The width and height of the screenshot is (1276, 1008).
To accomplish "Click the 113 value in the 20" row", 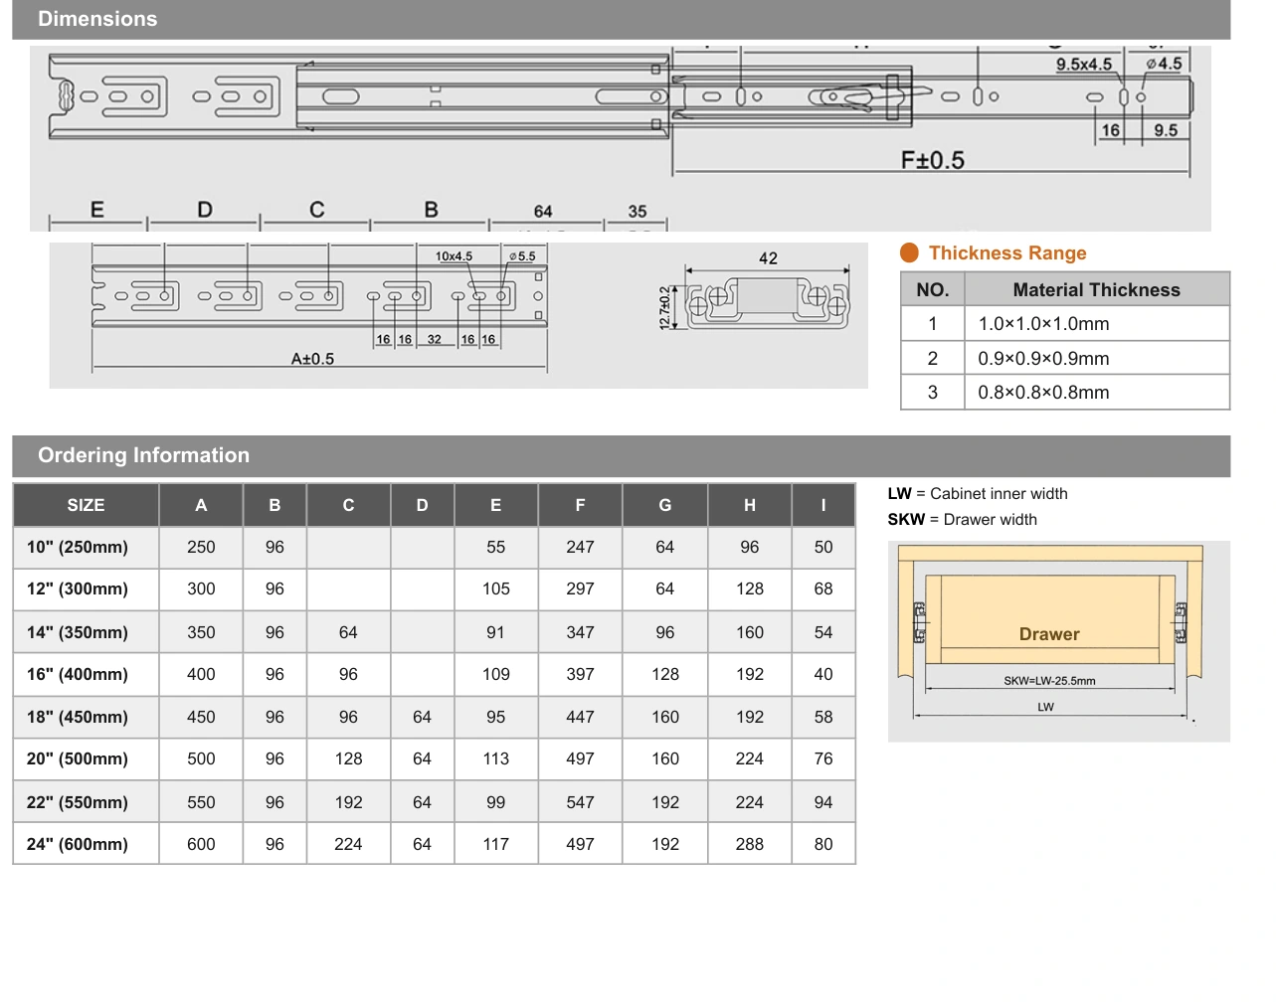I will point(496,758).
